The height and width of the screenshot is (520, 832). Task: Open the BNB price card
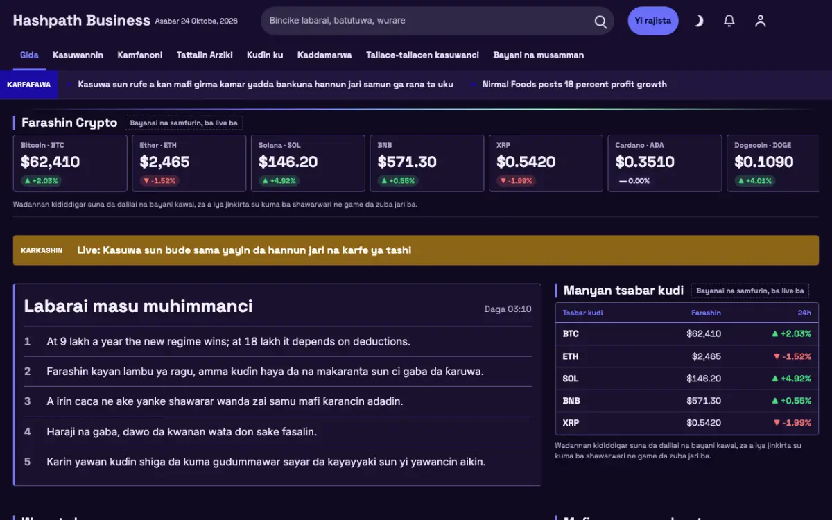click(x=427, y=163)
